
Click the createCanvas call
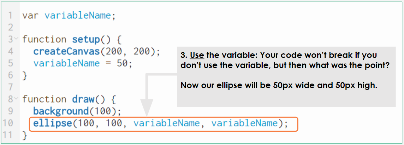coord(66,52)
